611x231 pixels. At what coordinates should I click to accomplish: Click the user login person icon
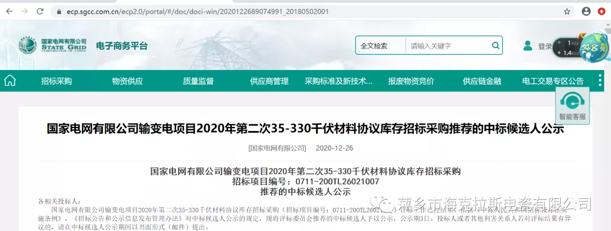[x=528, y=46]
